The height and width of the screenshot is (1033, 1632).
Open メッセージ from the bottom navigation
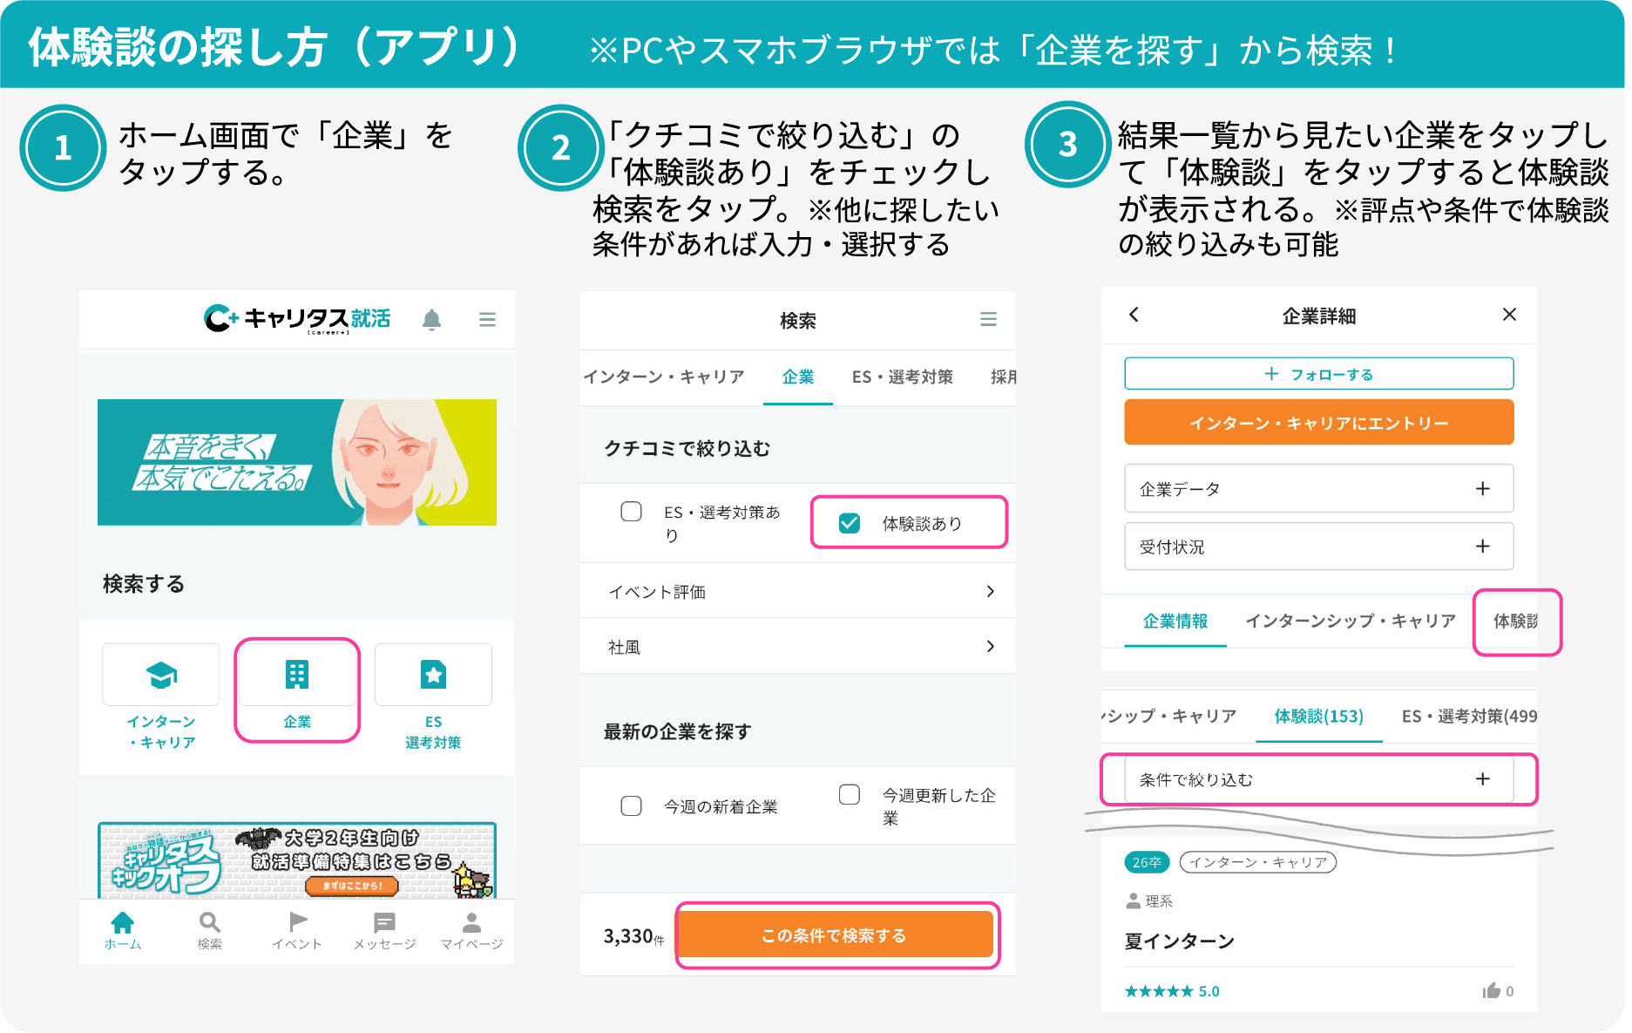point(383,922)
